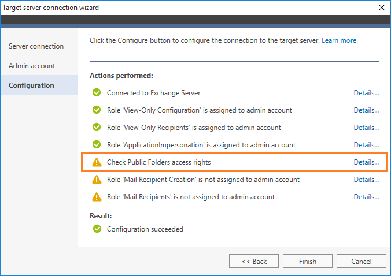
Task: Go to previous step with Back button
Action: click(254, 261)
